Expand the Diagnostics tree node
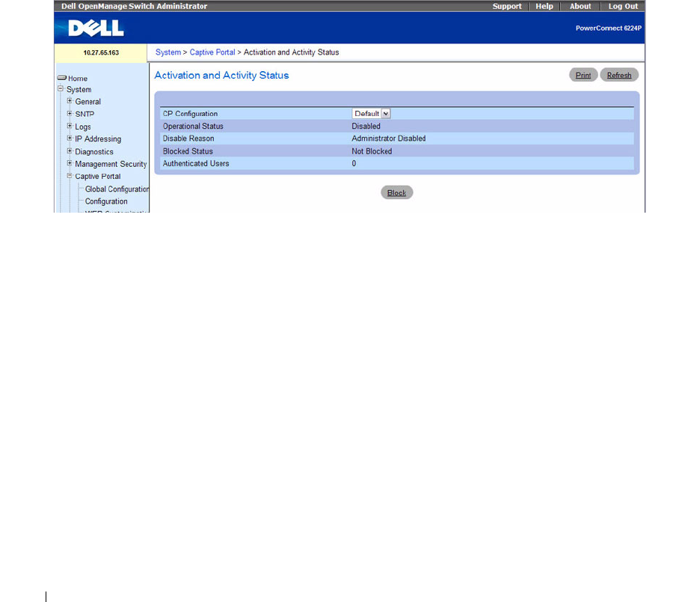This screenshot has width=673, height=602. point(70,150)
